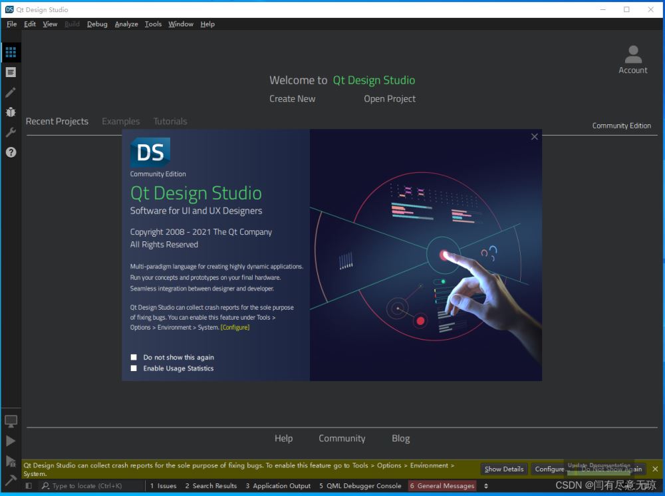Click the Help link at bottom

pyautogui.click(x=283, y=438)
